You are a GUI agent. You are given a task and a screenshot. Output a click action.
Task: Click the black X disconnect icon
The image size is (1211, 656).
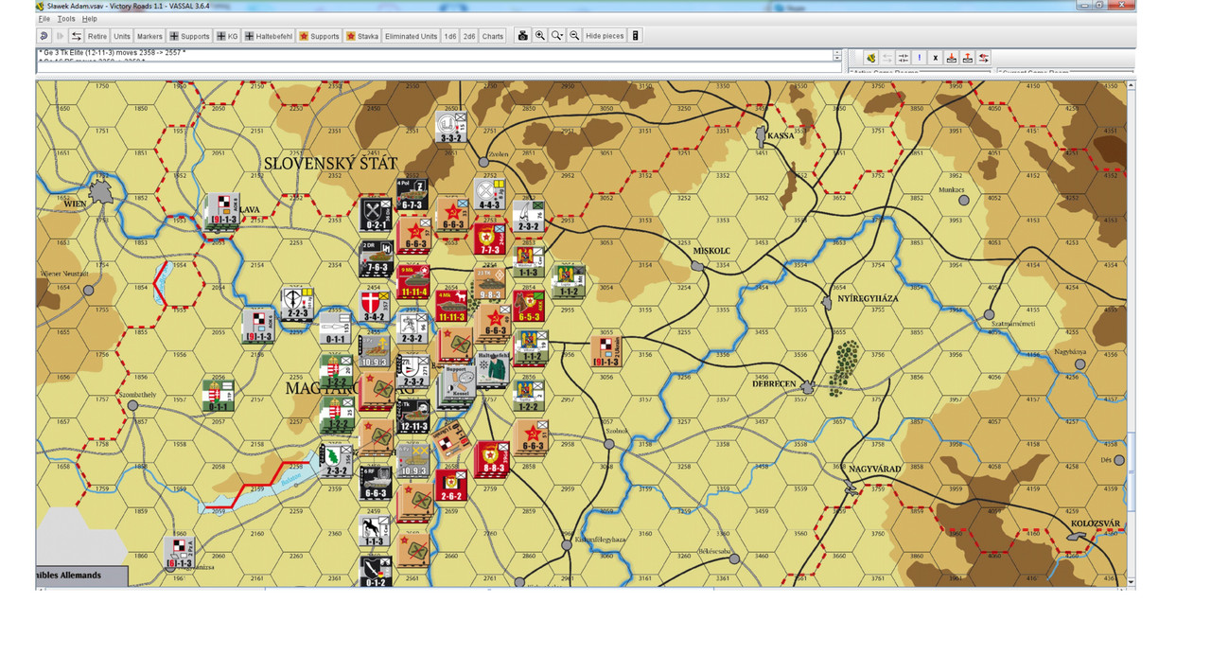tap(936, 58)
